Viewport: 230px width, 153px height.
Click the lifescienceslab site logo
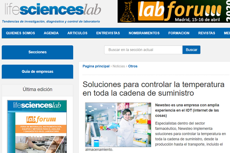tap(53, 9)
